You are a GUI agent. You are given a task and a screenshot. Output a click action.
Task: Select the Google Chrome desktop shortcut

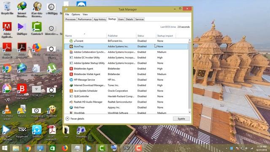(7, 72)
